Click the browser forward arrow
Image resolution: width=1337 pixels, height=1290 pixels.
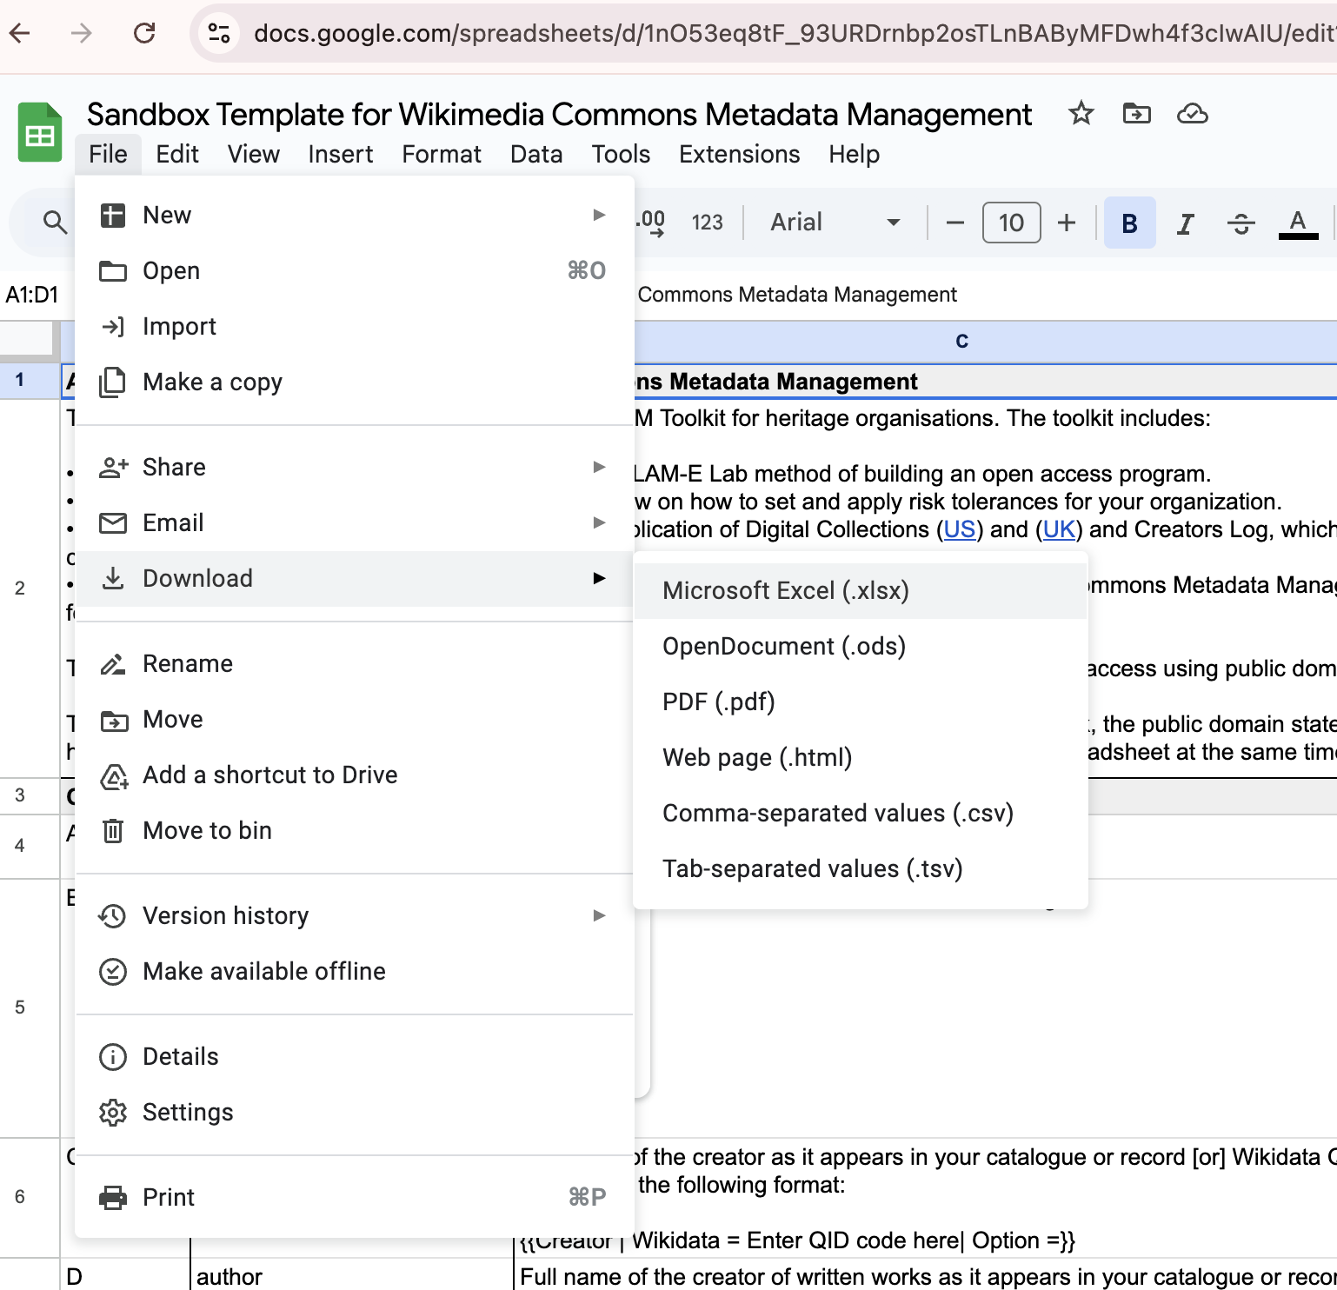click(x=81, y=33)
